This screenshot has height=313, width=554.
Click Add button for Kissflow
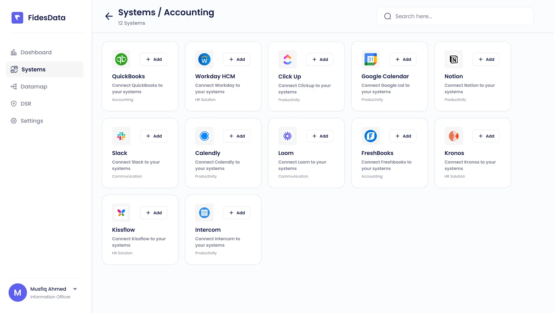pyautogui.click(x=153, y=213)
